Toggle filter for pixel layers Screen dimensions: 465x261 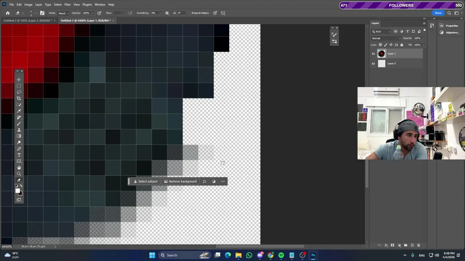click(x=396, y=32)
